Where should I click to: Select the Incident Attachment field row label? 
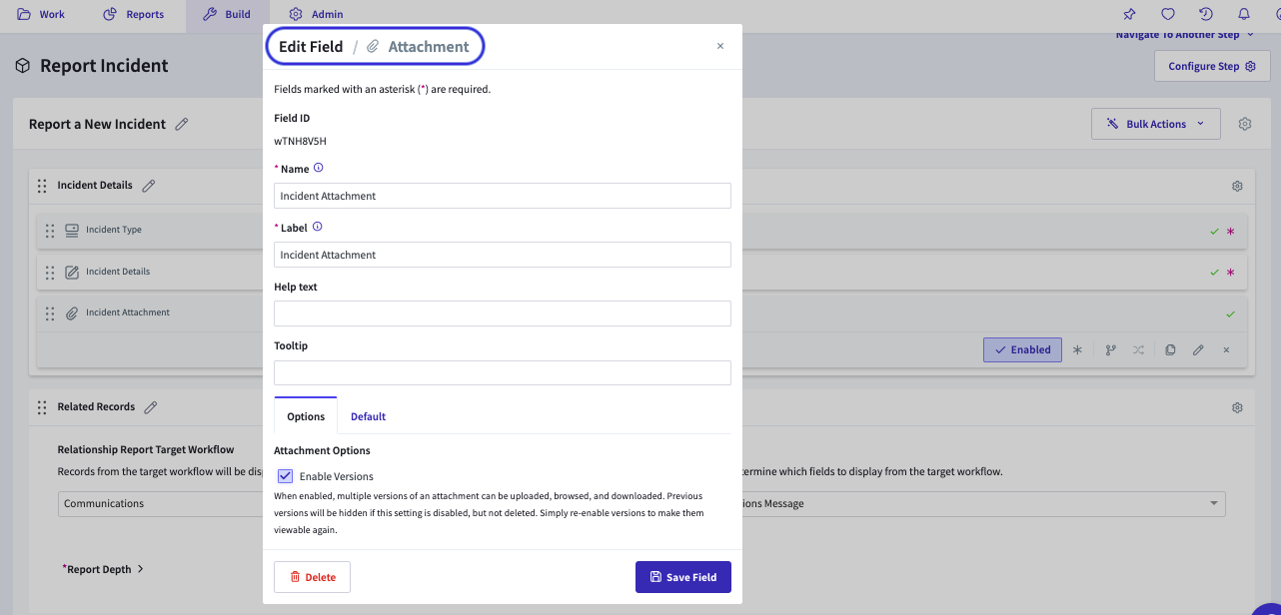128,312
